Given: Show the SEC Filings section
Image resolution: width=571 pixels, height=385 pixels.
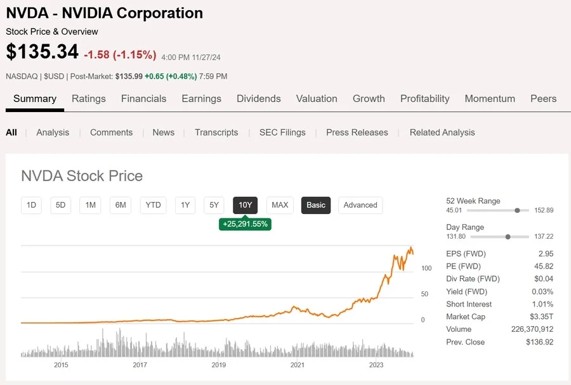Looking at the screenshot, I should (282, 132).
